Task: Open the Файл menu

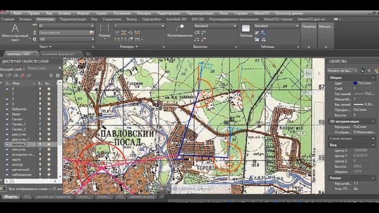Action: (17, 13)
